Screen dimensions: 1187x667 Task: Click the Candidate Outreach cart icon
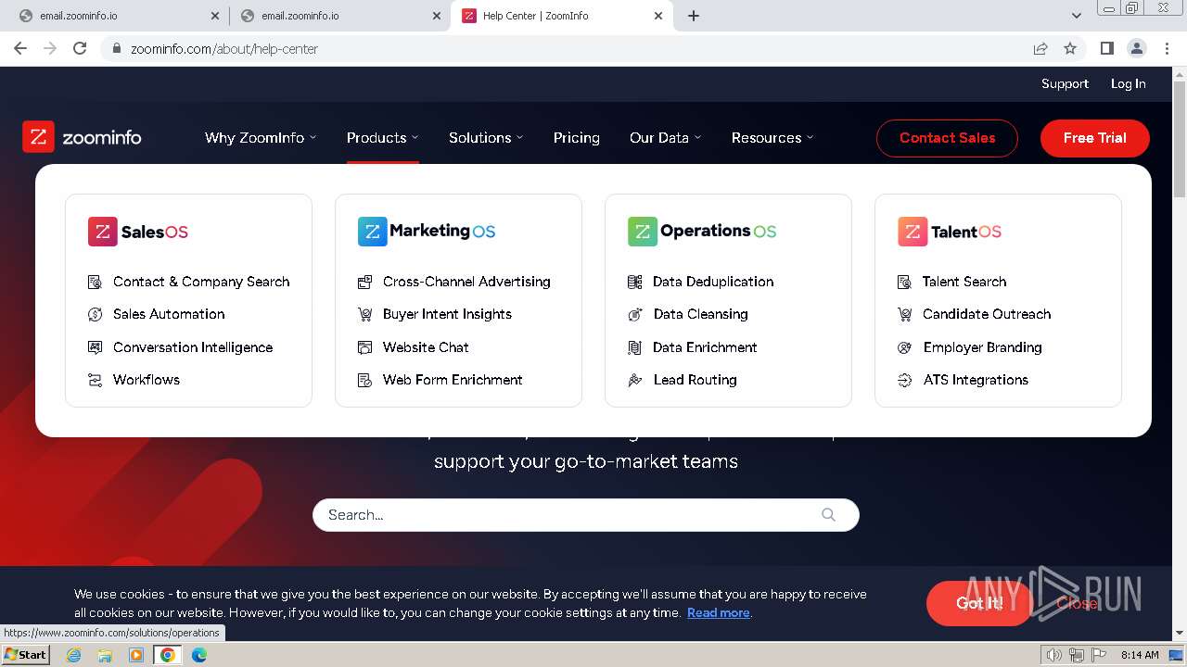click(x=904, y=314)
